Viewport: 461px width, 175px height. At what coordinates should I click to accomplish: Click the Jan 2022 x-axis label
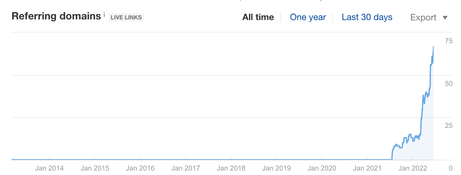click(x=412, y=168)
